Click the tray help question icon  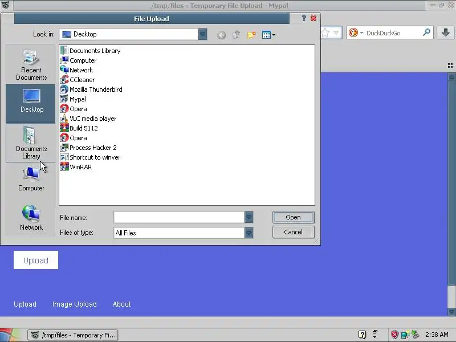pyautogui.click(x=363, y=335)
